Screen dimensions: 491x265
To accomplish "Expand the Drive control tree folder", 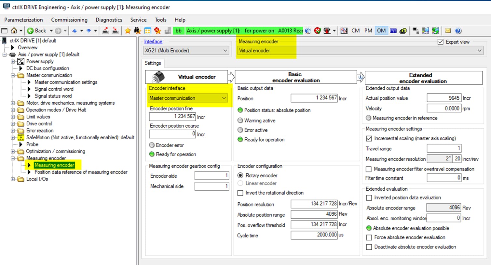I will coord(13,124).
